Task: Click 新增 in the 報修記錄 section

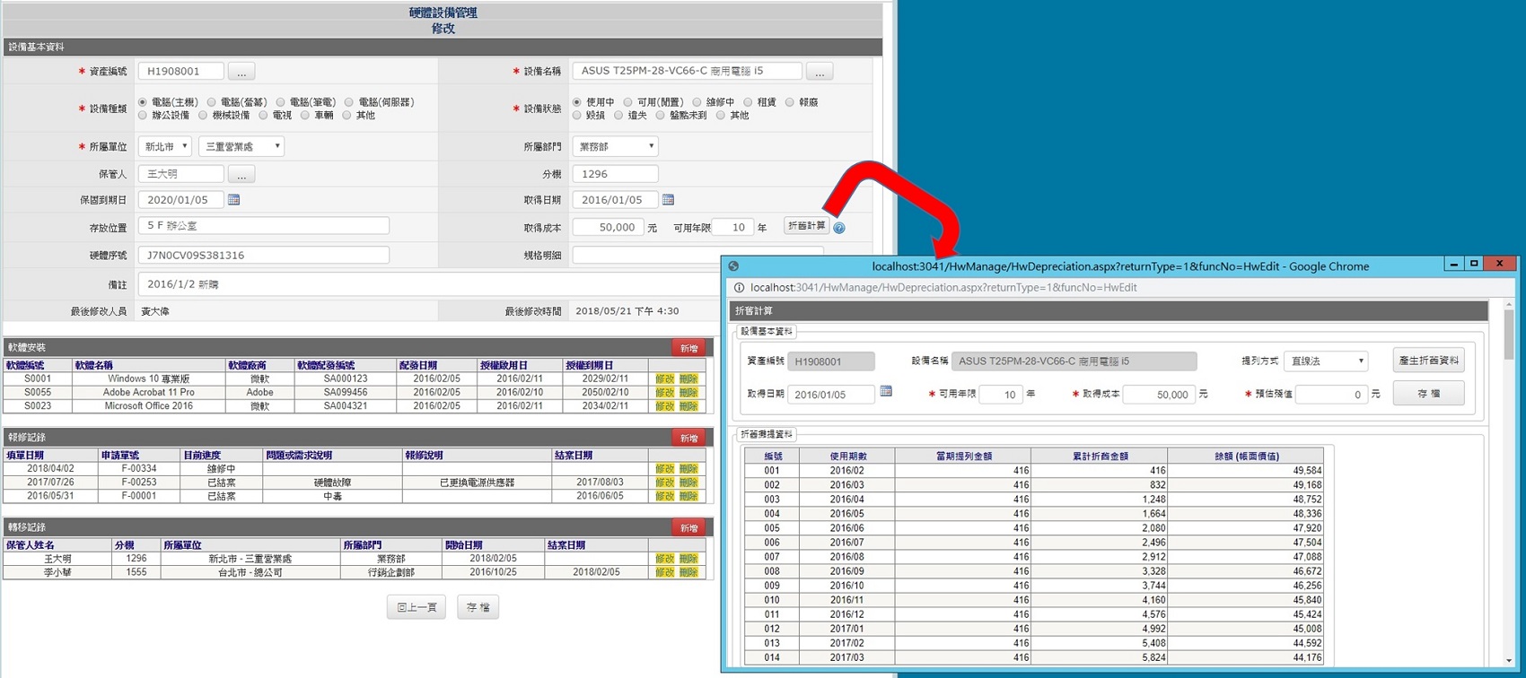Action: (x=689, y=438)
